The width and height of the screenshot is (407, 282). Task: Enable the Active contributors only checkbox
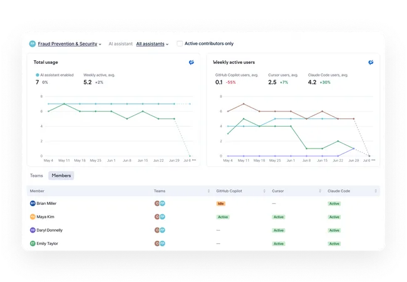[180, 43]
